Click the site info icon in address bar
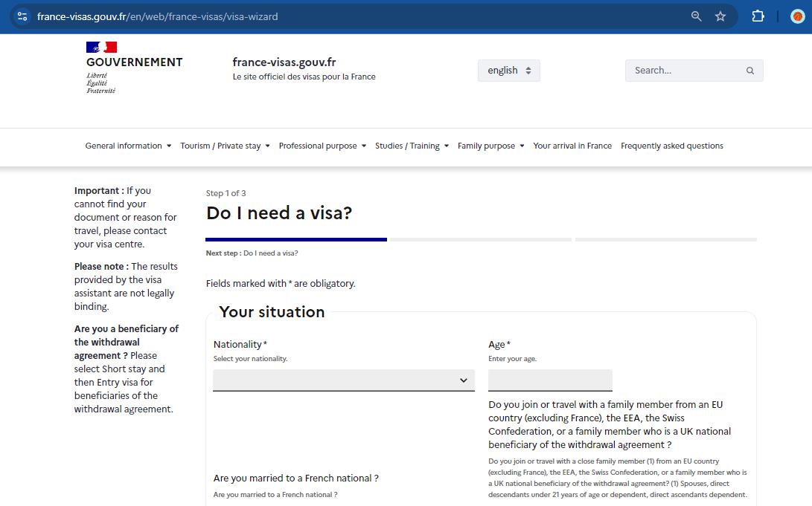Screen dimensions: 812x506 (x=22, y=16)
